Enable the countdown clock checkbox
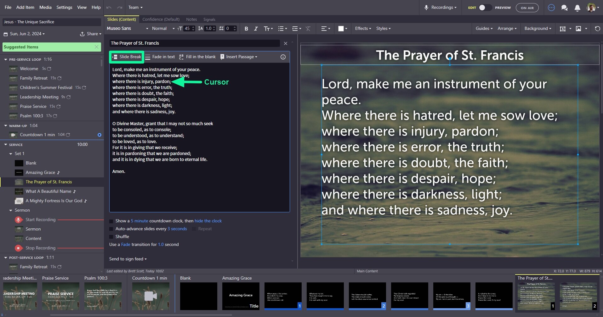Viewport: 603px width, 317px height. click(111, 221)
